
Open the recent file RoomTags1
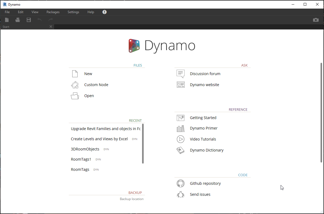[x=81, y=159]
